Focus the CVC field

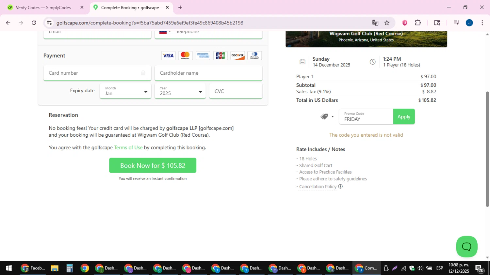[236, 91]
